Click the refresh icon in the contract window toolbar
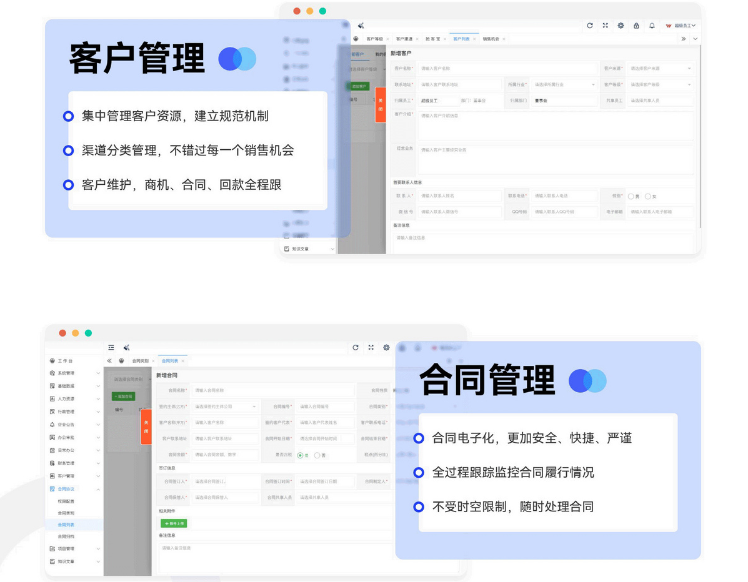 click(356, 347)
